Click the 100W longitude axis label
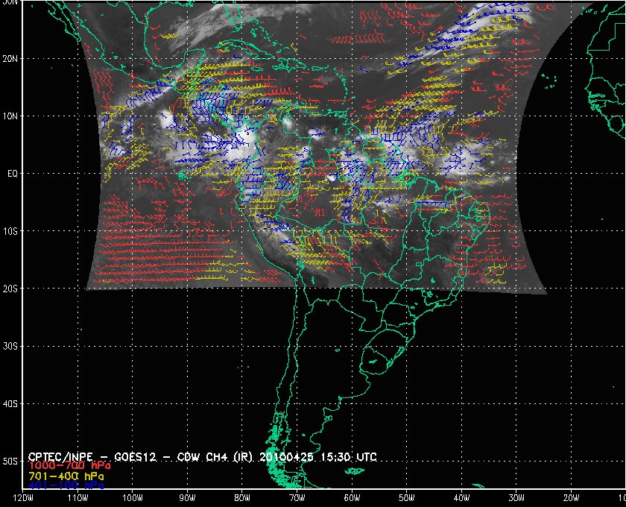This screenshot has height=507, width=626. click(x=133, y=498)
